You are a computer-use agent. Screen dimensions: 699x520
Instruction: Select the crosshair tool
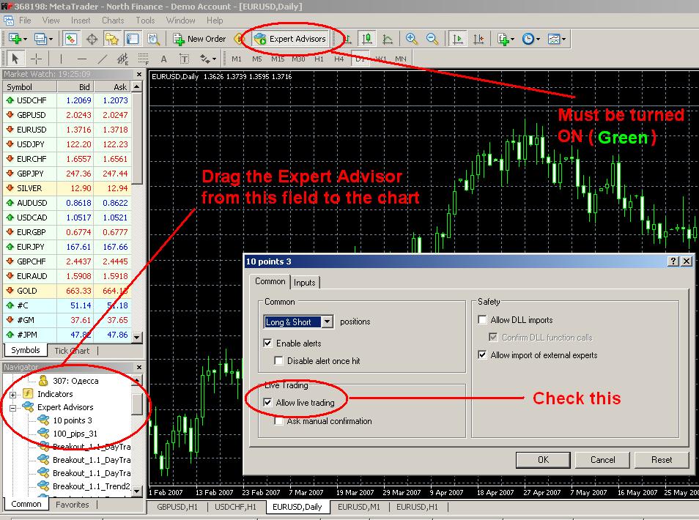click(36, 59)
